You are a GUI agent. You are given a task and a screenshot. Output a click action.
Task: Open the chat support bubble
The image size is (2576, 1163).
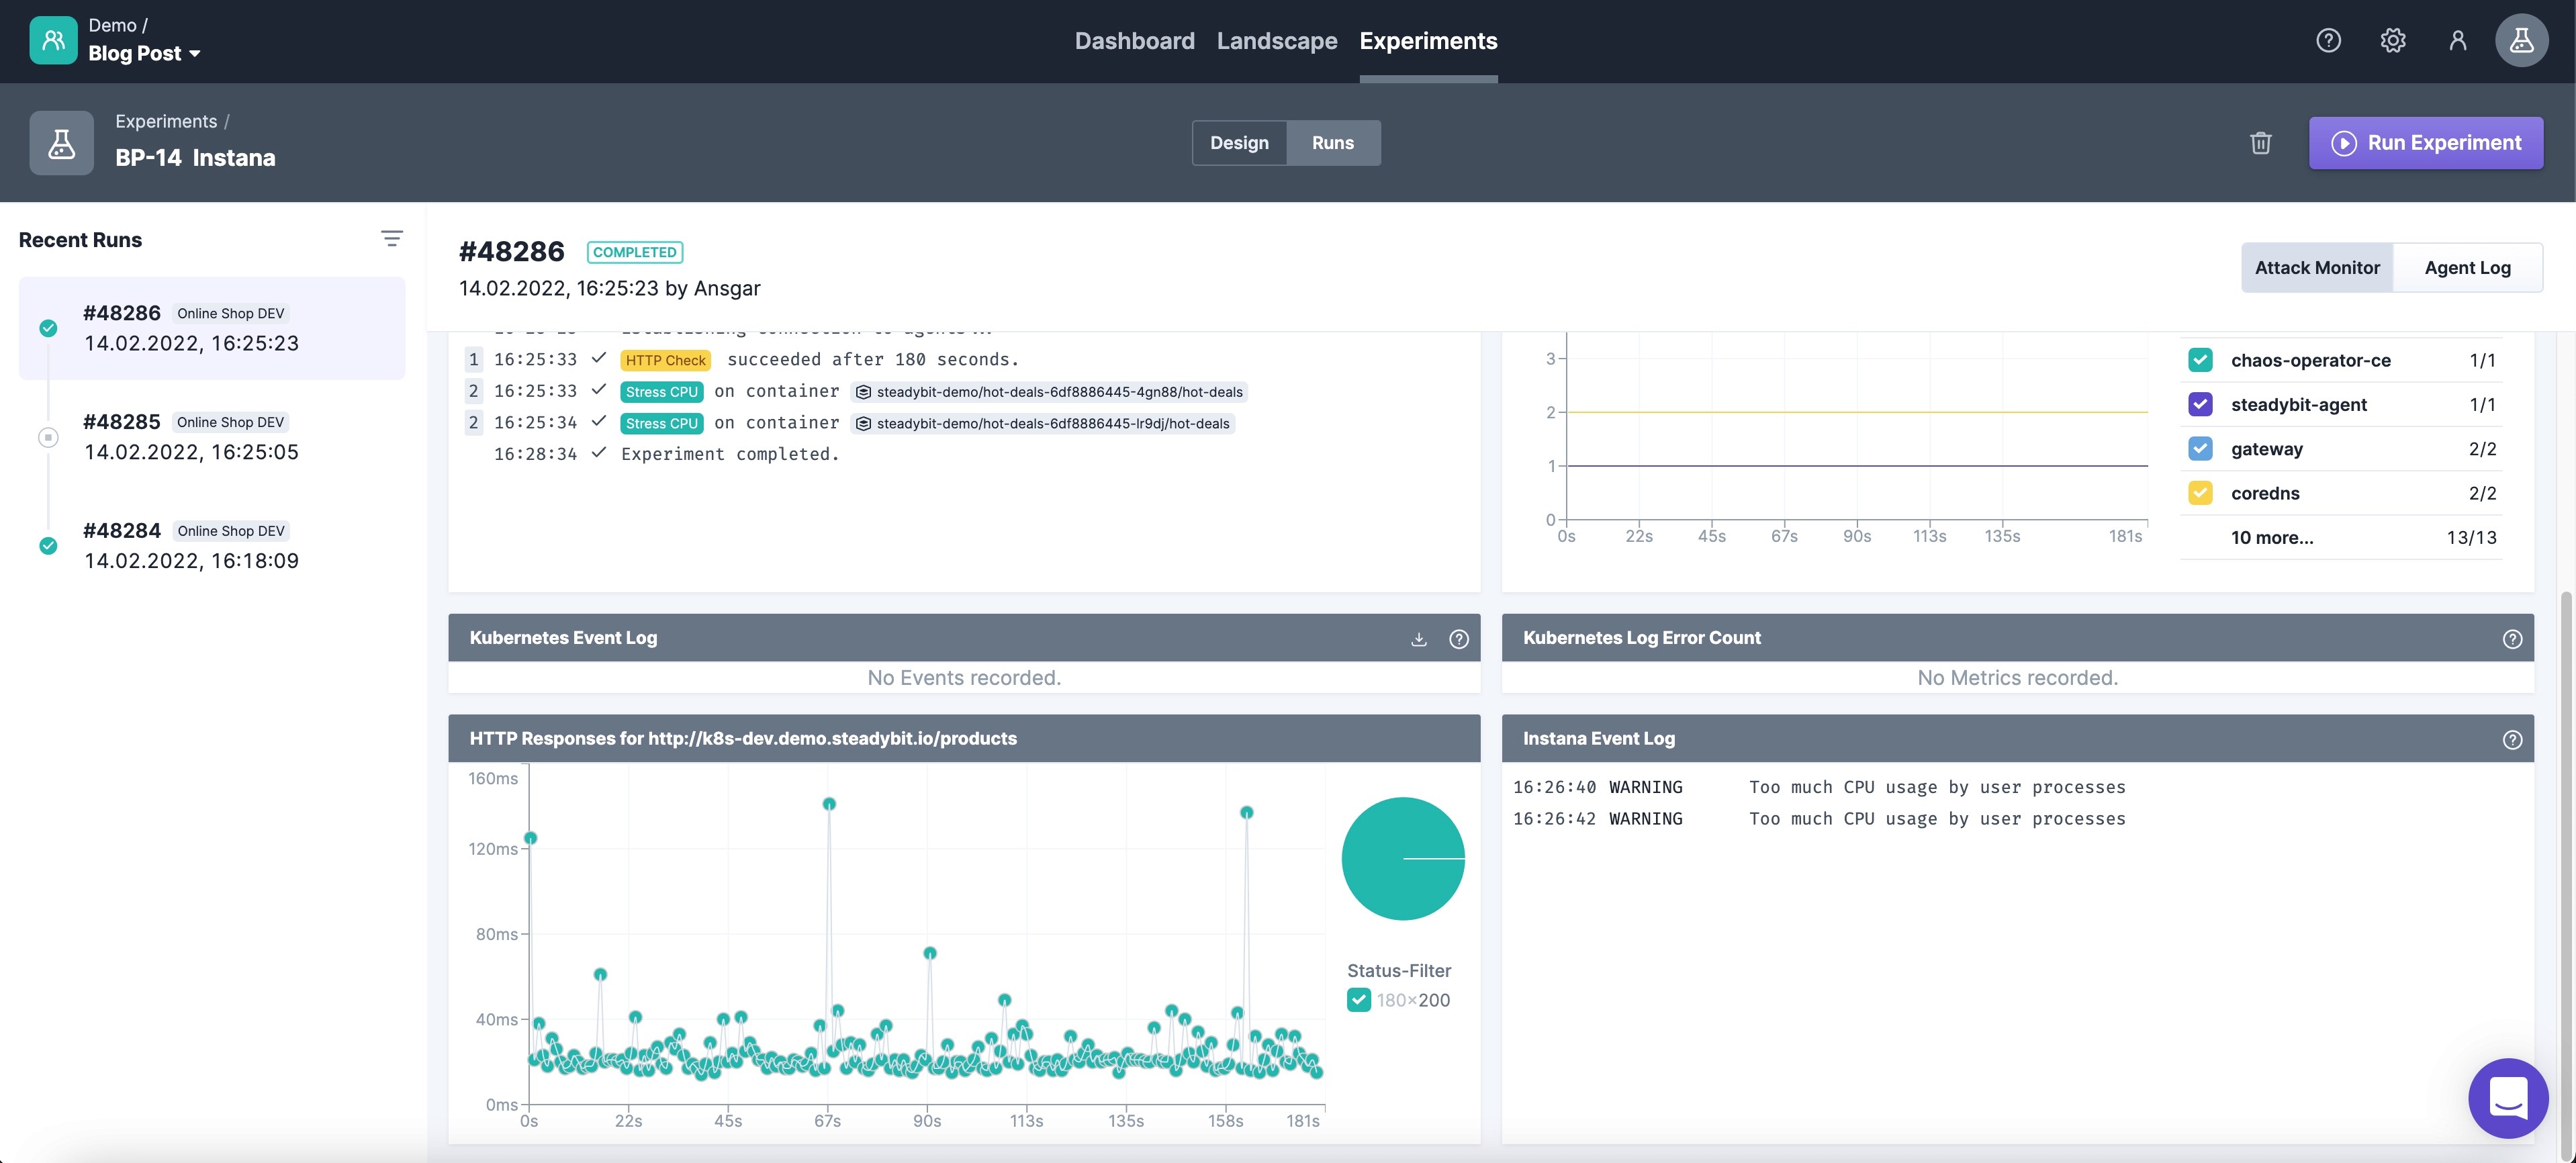2508,1098
